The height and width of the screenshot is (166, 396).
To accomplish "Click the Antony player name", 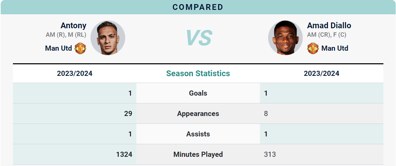I will point(73,26).
